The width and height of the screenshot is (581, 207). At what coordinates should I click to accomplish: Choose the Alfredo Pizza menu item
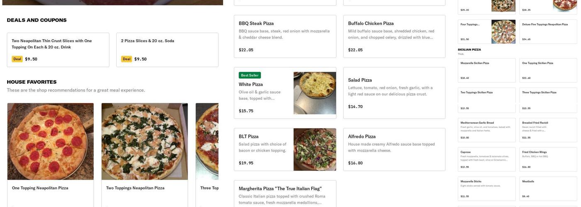(x=394, y=149)
